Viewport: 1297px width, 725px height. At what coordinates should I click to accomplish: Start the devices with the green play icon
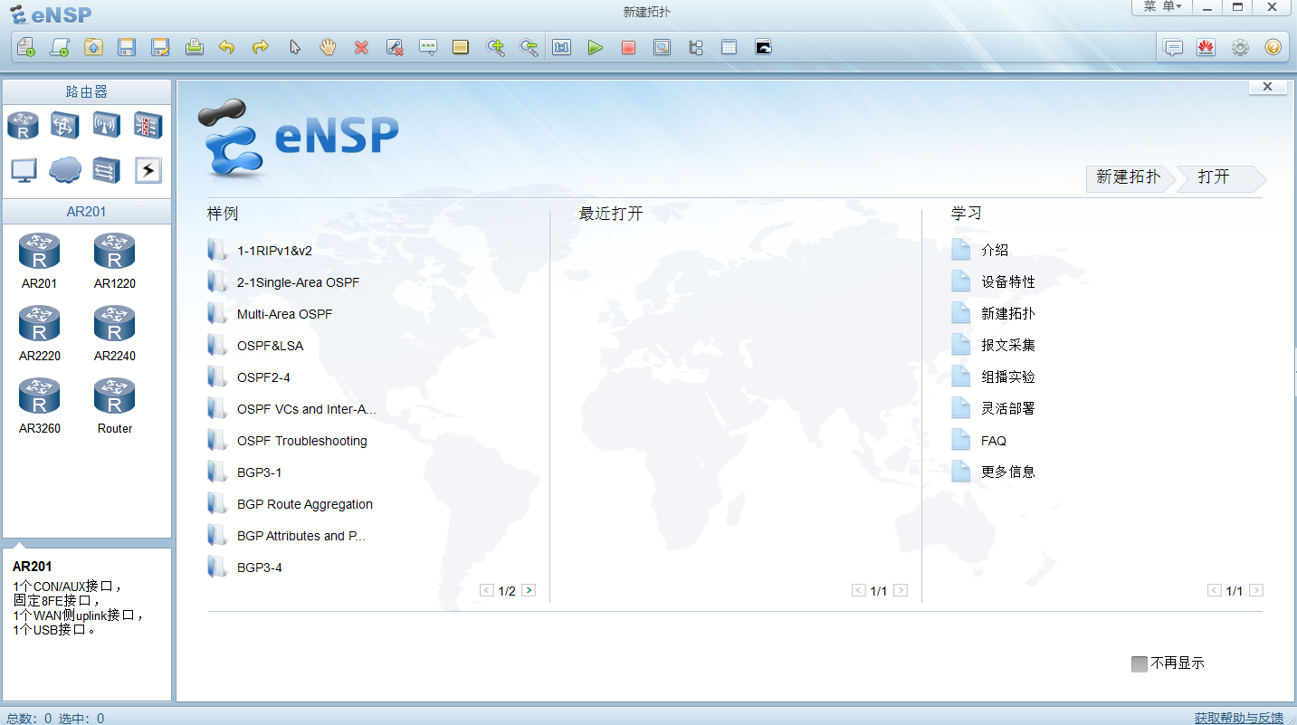pos(596,47)
